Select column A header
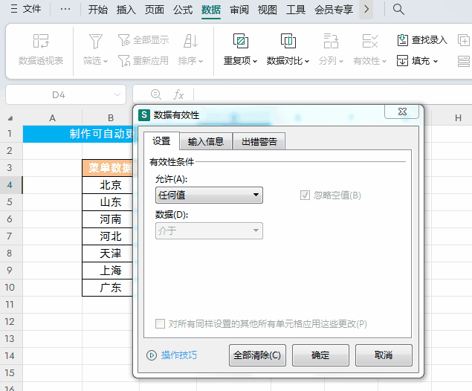Screen dimensions: 472x391 (x=52, y=118)
